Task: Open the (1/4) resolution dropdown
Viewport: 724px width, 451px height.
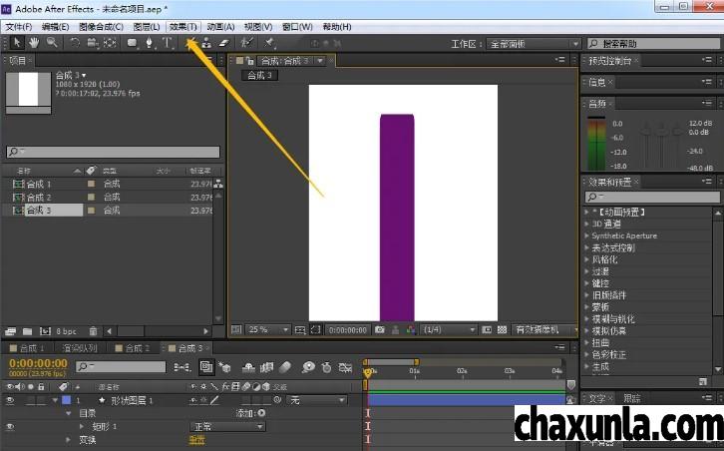Action: tap(449, 330)
